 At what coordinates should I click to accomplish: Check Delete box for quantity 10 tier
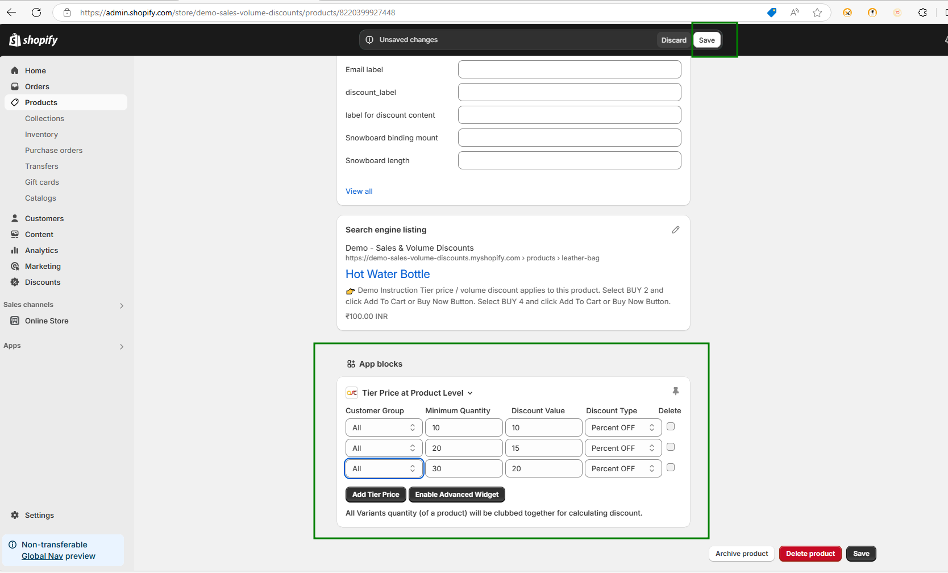click(x=671, y=426)
